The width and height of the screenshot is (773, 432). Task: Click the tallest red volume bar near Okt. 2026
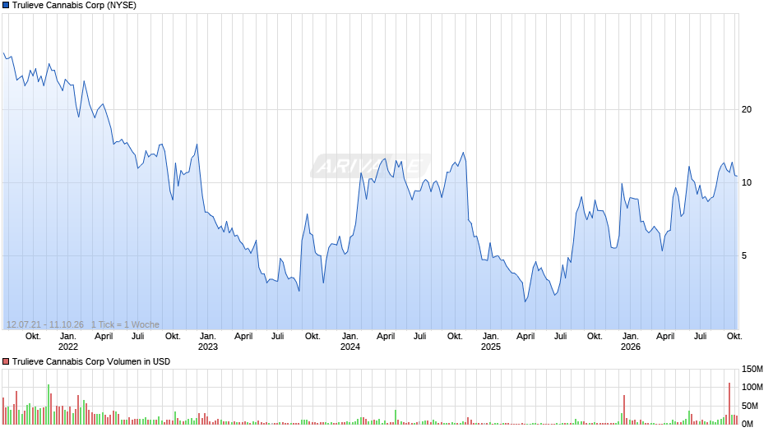point(729,403)
